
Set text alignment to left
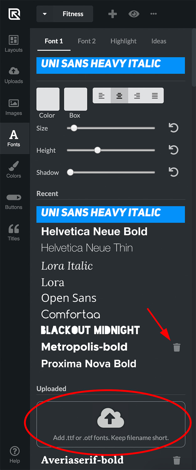pyautogui.click(x=102, y=96)
